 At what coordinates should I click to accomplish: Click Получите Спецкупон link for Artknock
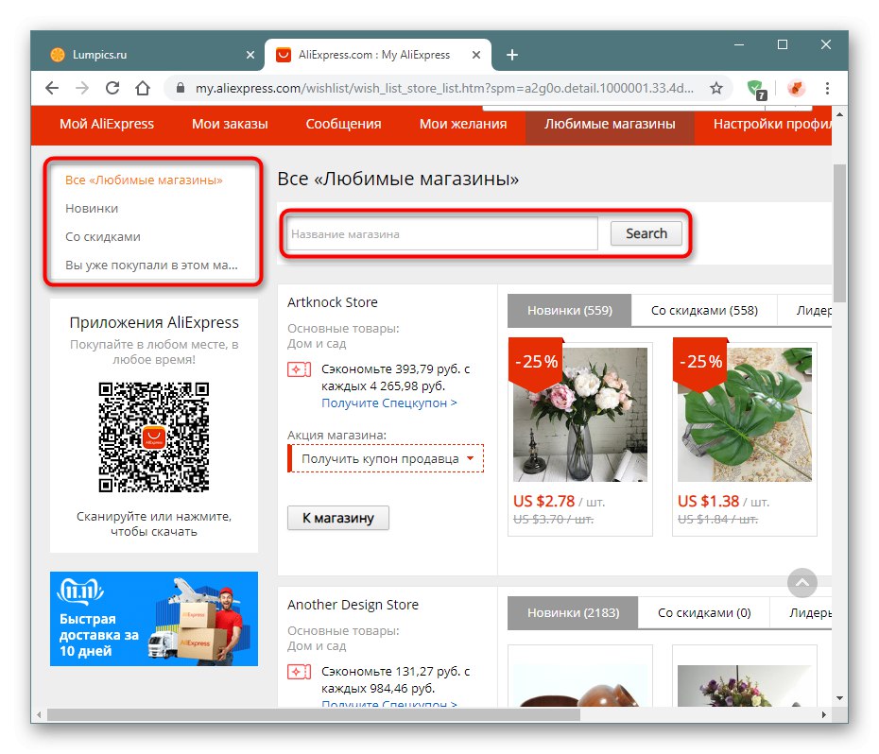click(x=389, y=403)
